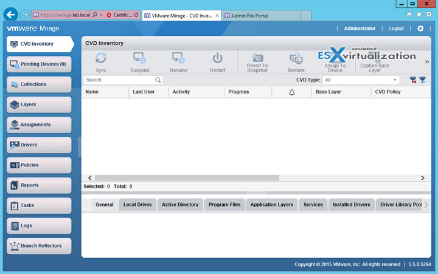The height and width of the screenshot is (274, 438).
Task: Open settings gear in Mirage header
Action: coord(420,29)
